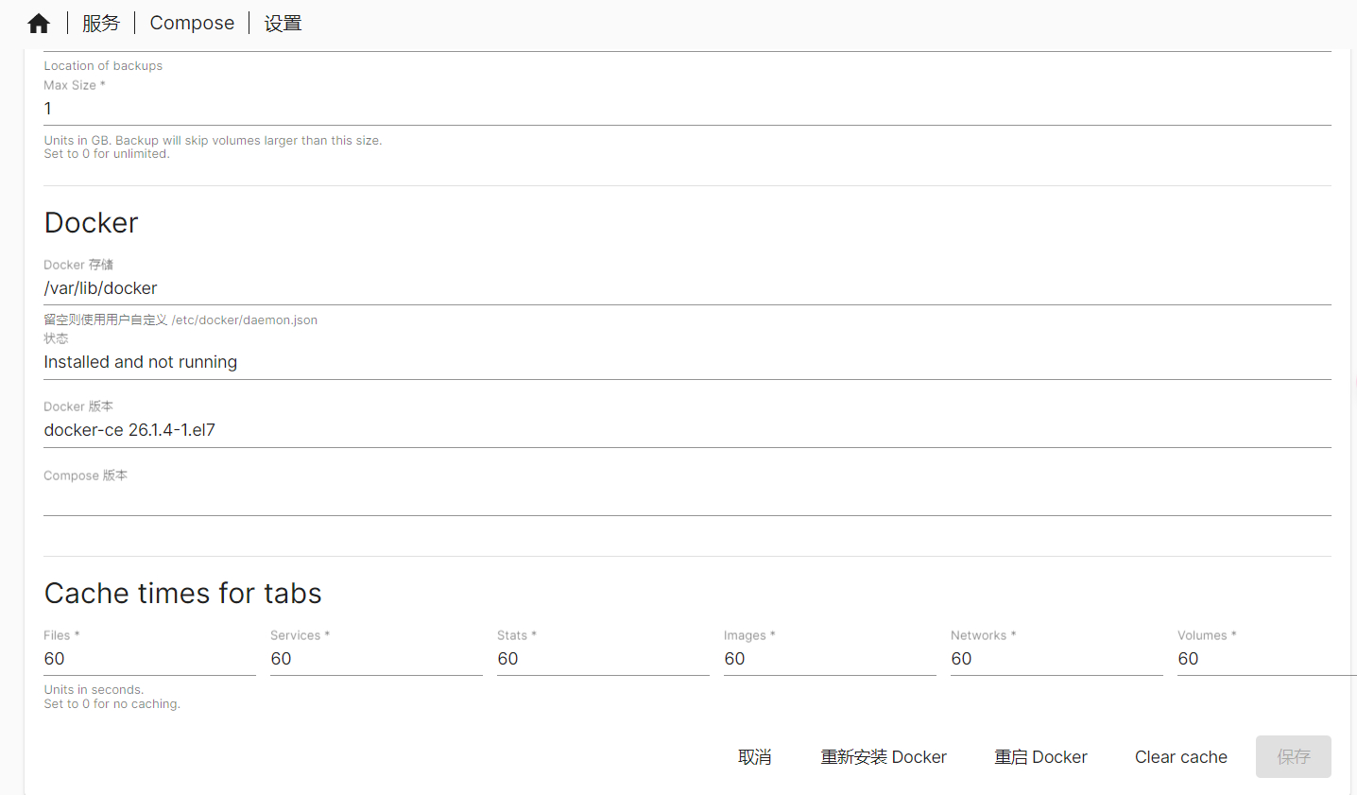Viewport: 1357px width, 795px height.
Task: Edit the Files cache time field
Action: [149, 659]
